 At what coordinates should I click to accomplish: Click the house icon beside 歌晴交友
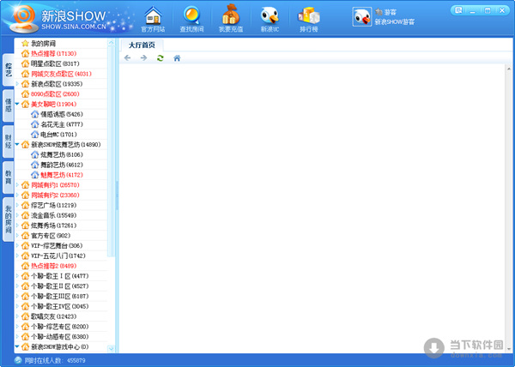[x=25, y=316]
